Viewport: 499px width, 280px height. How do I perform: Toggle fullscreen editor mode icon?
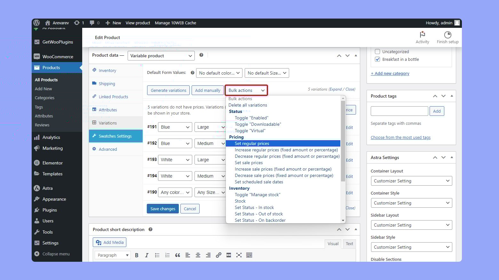(239, 255)
